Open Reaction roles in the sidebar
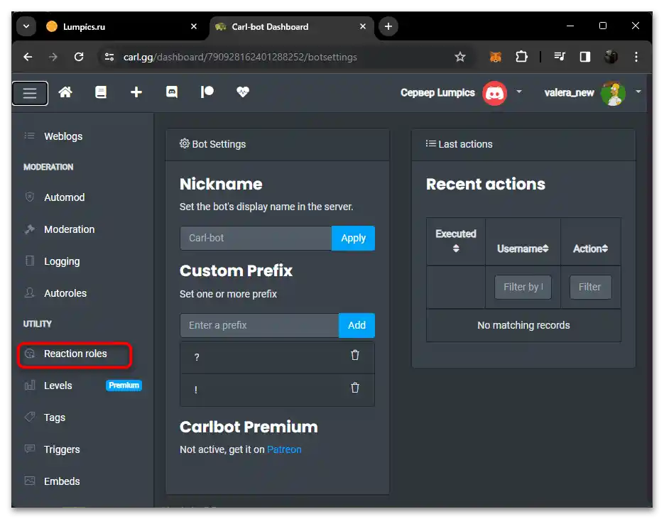This screenshot has height=519, width=664. [75, 354]
